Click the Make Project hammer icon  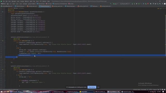(x=111, y=4)
